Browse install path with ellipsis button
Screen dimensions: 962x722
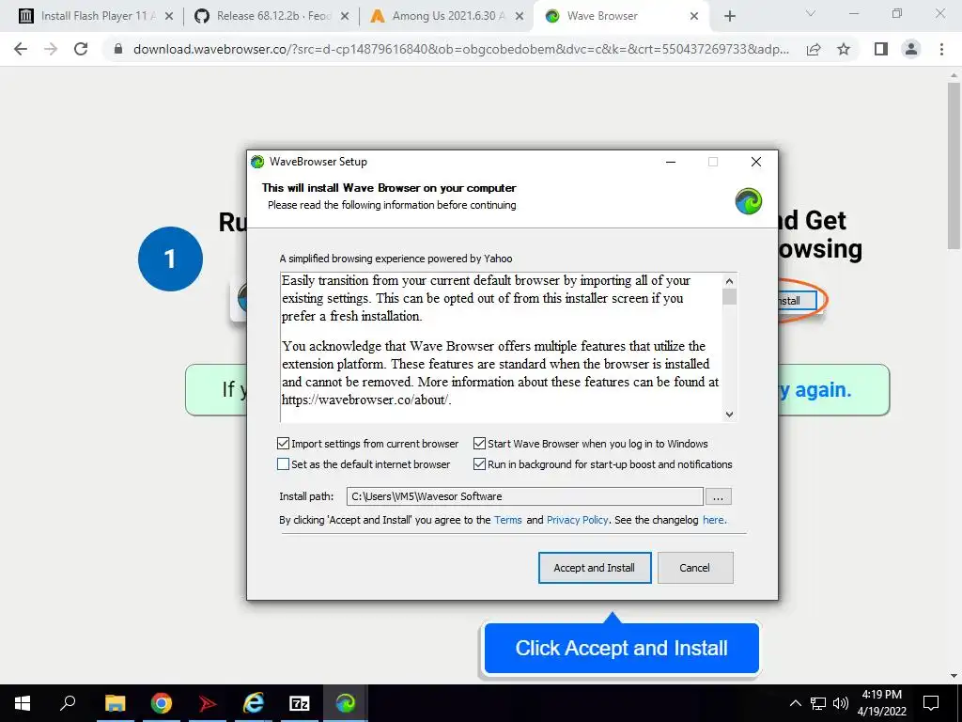pos(718,496)
